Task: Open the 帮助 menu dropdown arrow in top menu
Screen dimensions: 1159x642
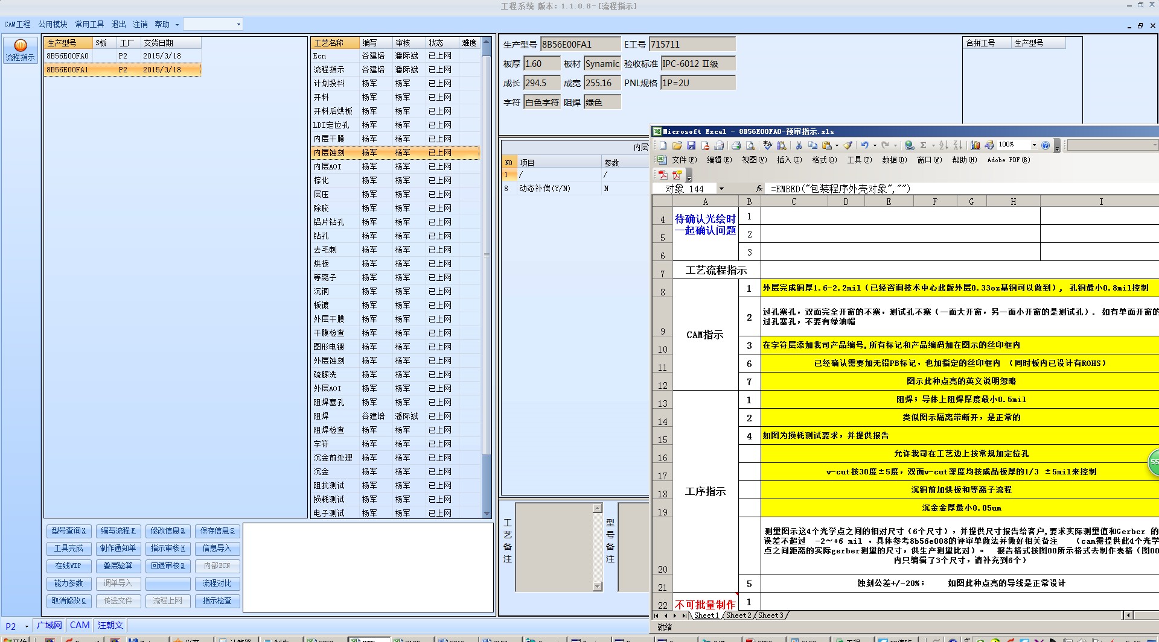Action: [177, 25]
